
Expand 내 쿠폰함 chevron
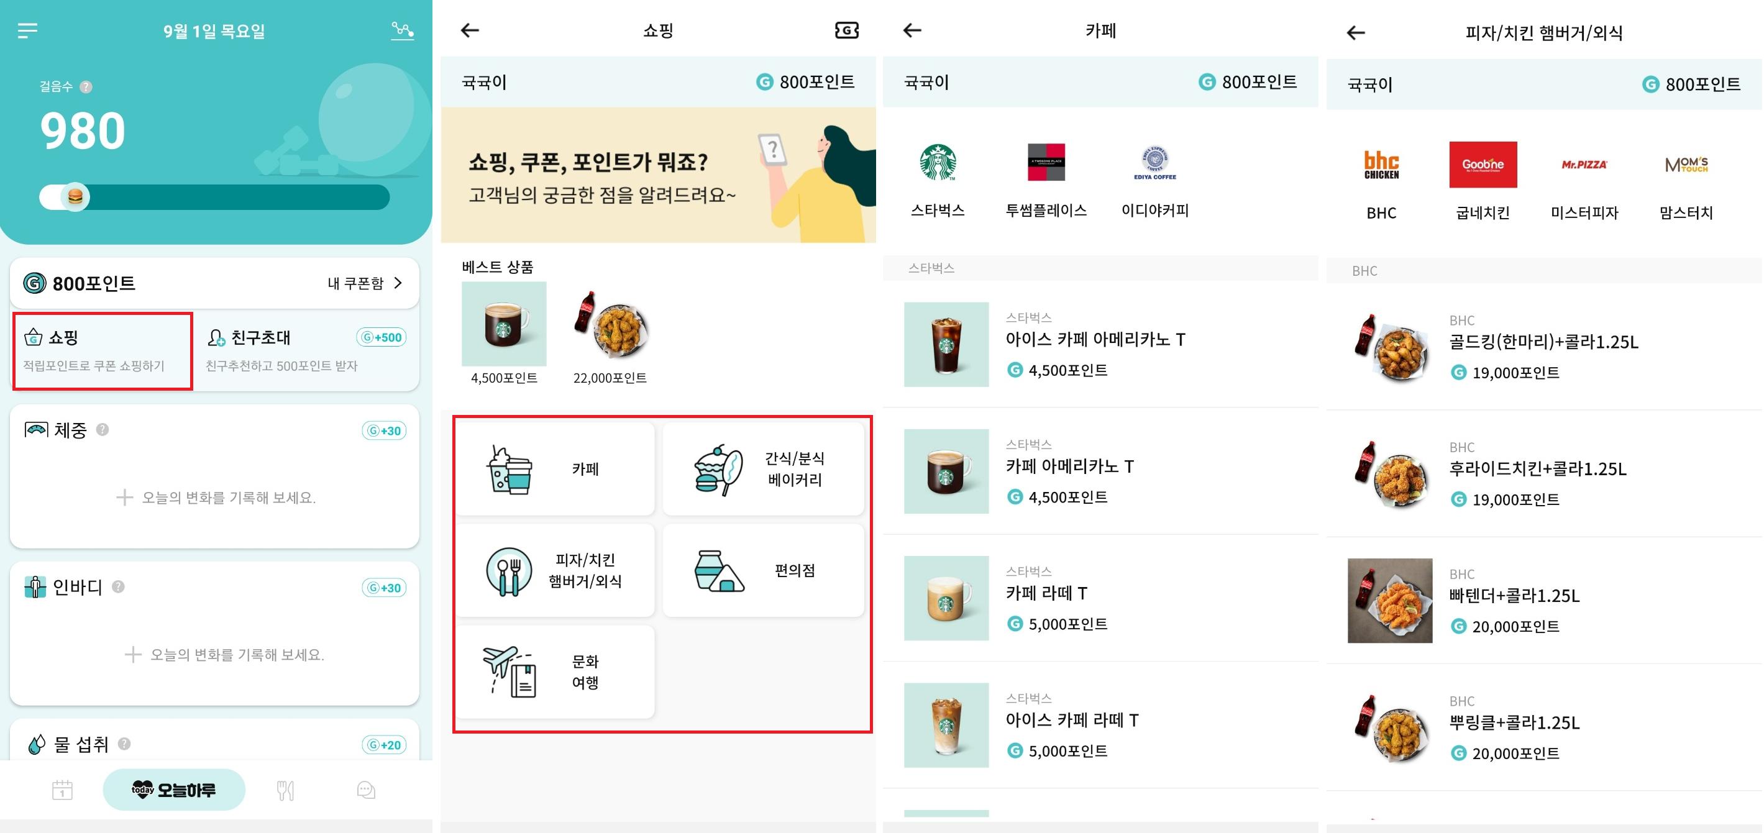398,283
